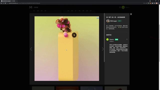Open a new browser tab with plus
Viewport: 160px width, 90px height.
pos(17,1)
